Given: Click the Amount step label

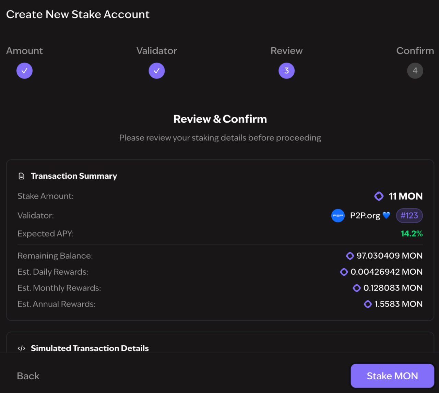Looking at the screenshot, I should (x=24, y=51).
